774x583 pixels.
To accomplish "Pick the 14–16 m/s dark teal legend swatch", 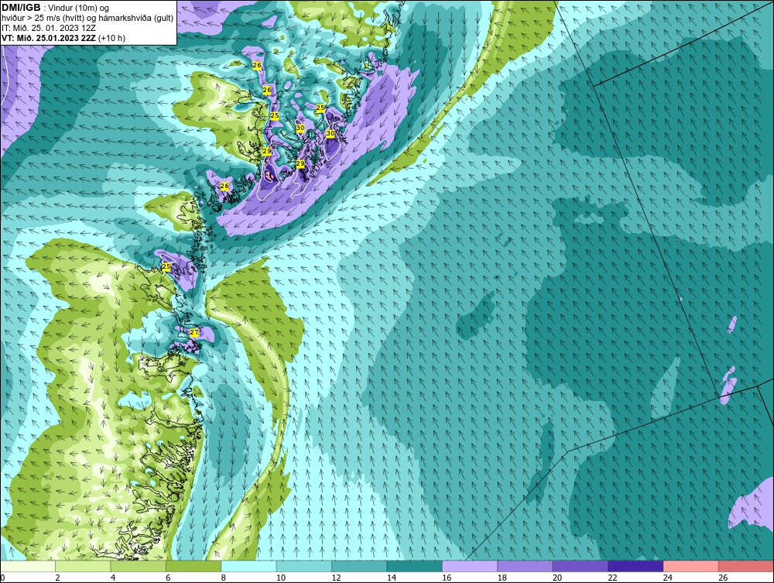I will pyautogui.click(x=415, y=566).
